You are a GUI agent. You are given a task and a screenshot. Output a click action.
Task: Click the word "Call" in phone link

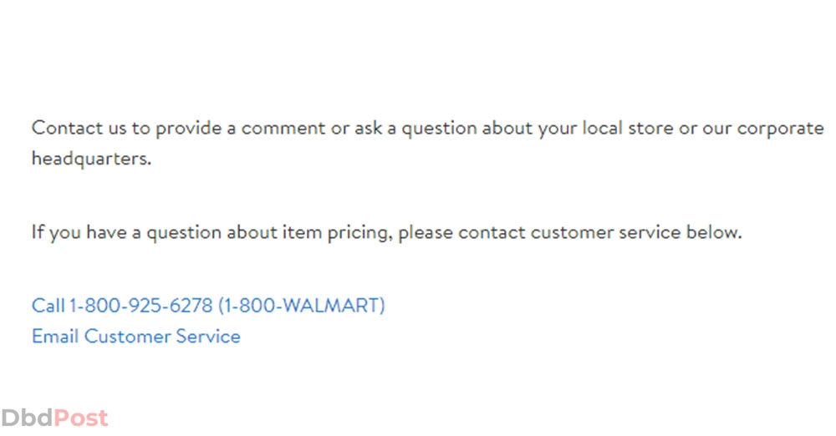click(x=48, y=306)
